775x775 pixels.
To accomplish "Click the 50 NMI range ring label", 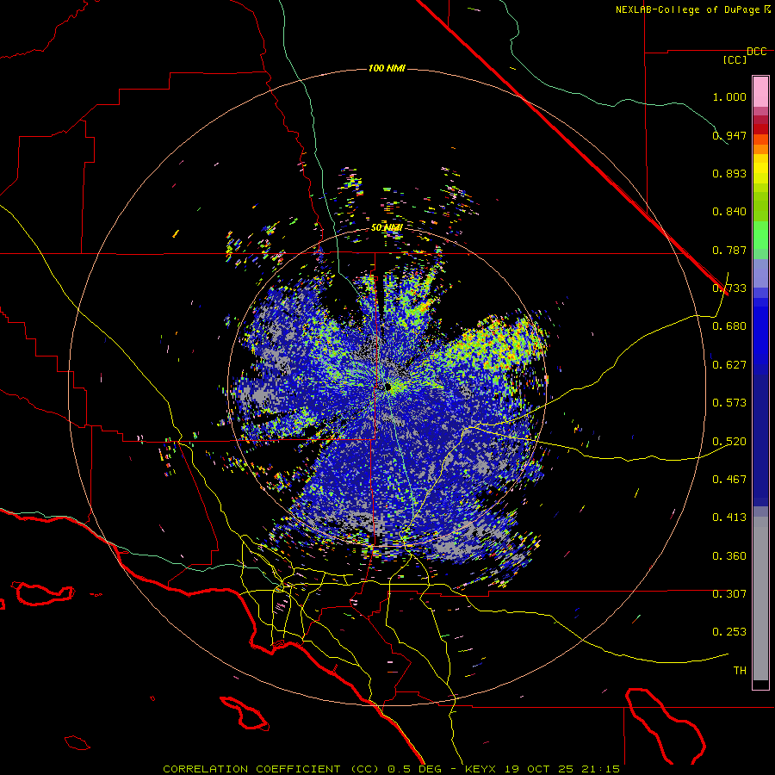I will click(387, 227).
